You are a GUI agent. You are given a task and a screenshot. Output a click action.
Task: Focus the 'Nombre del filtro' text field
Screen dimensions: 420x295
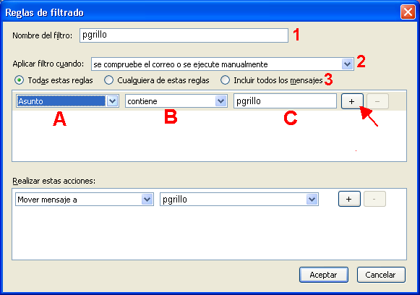pos(184,35)
